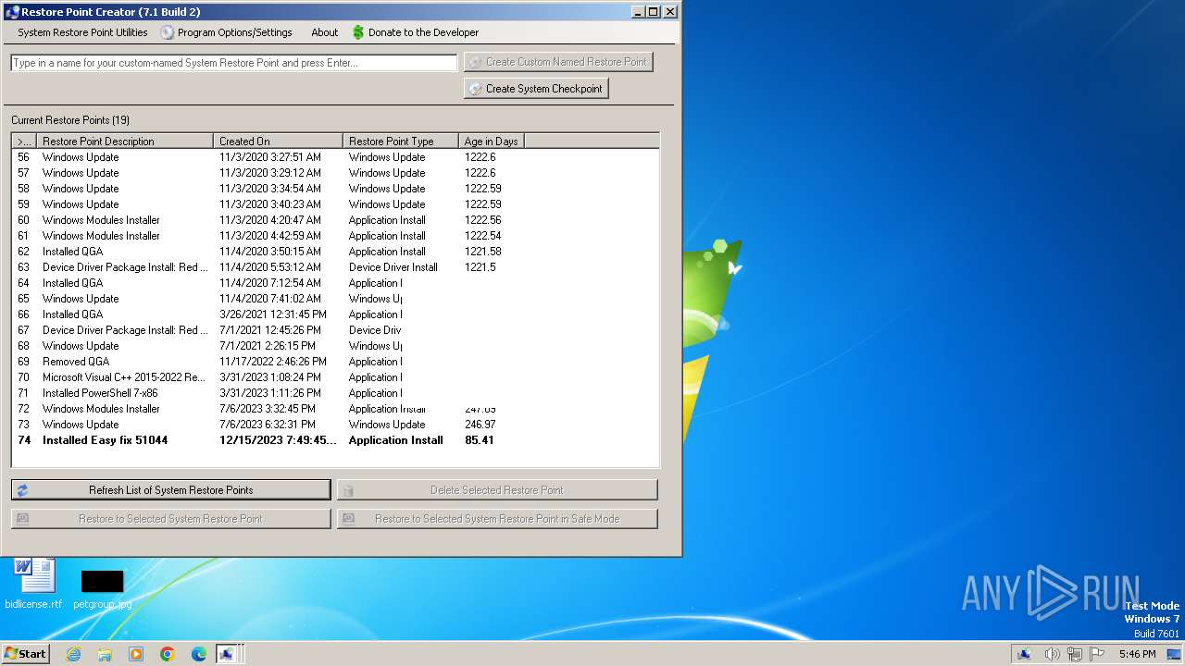Launch Microsoft Edge from taskbar

pos(199,654)
